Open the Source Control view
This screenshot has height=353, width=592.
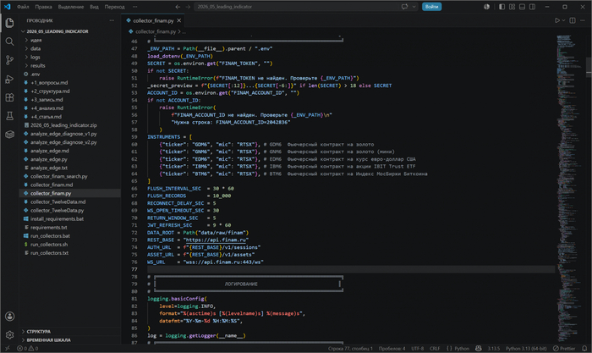pos(9,60)
